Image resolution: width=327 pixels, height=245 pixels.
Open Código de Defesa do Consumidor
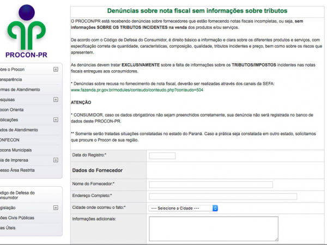(x=17, y=195)
